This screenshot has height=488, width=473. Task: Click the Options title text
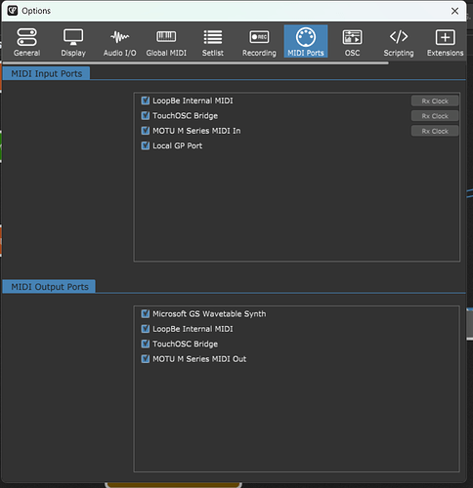[36, 11]
